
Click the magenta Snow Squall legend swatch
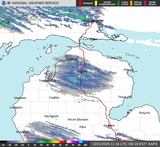pos(145,3)
